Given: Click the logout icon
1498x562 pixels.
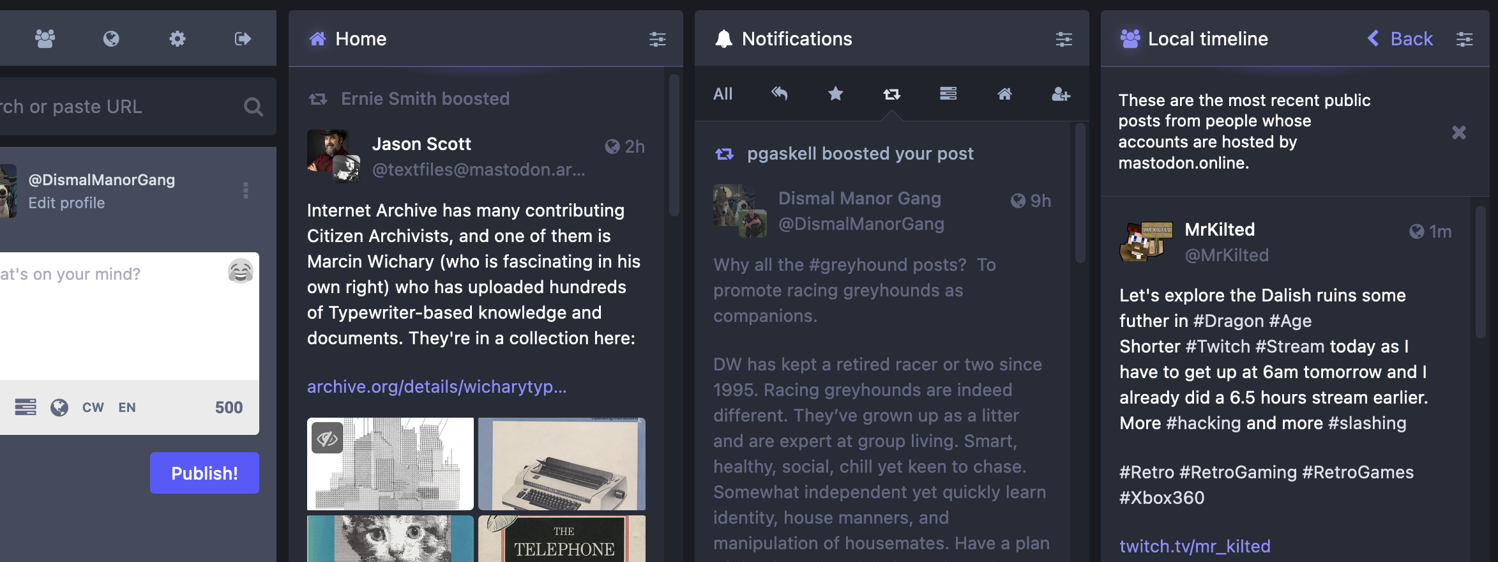Looking at the screenshot, I should coord(243,39).
